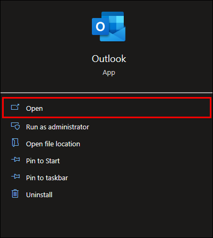Screen dimensions: 213x238
Task: Click the large Outlook app logo
Action: click(108, 27)
